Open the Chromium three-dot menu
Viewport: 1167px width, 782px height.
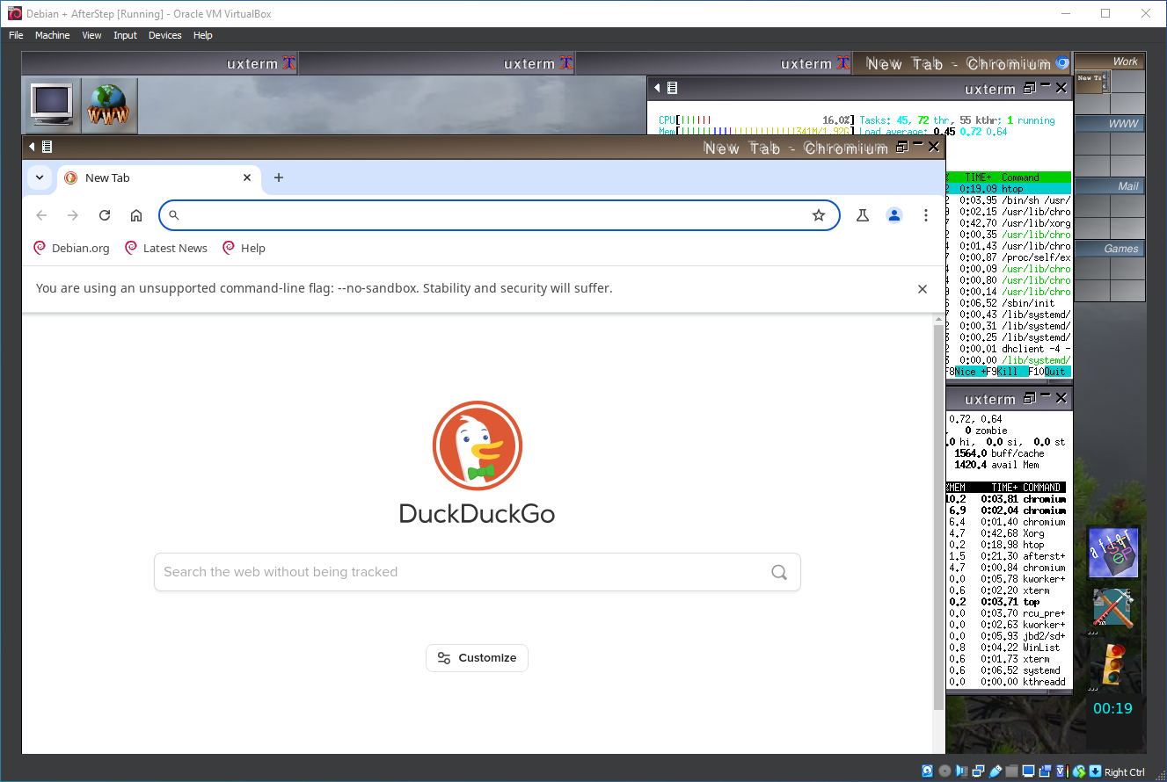[926, 215]
